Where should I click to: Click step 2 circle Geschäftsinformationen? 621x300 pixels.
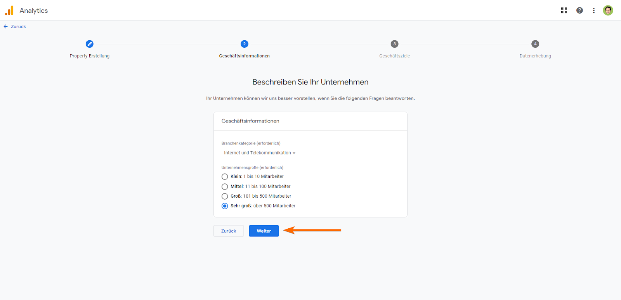coord(244,44)
